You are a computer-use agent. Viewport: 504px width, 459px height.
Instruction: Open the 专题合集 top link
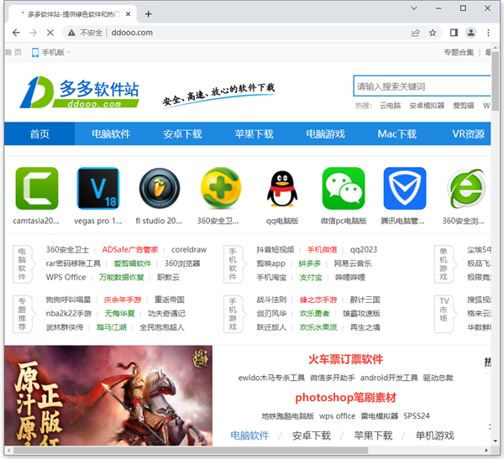pyautogui.click(x=459, y=52)
